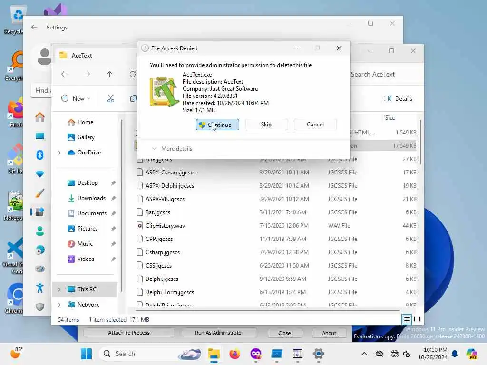Viewport: 487px width, 365px height.
Task: Click the Run As Administrator button
Action: [x=219, y=333]
